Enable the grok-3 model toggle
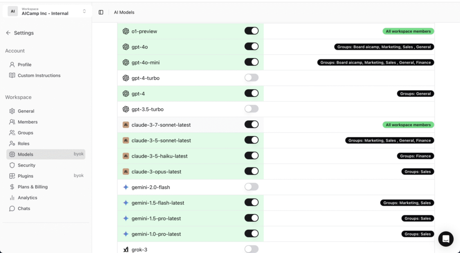This screenshot has width=460, height=253. [252, 249]
